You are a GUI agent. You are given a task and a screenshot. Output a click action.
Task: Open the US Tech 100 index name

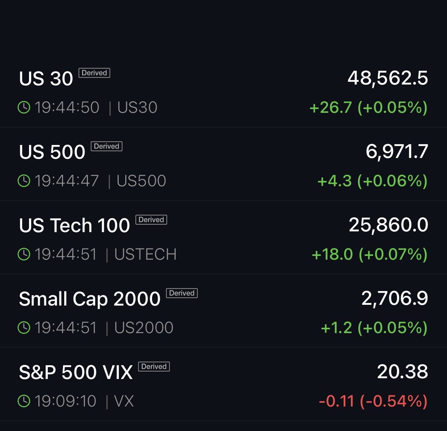74,225
